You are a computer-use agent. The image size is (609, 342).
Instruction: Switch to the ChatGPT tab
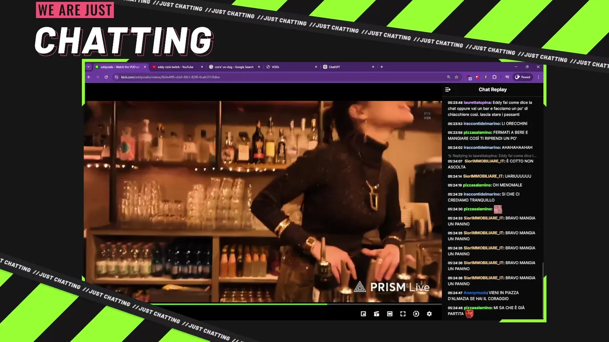coord(348,67)
